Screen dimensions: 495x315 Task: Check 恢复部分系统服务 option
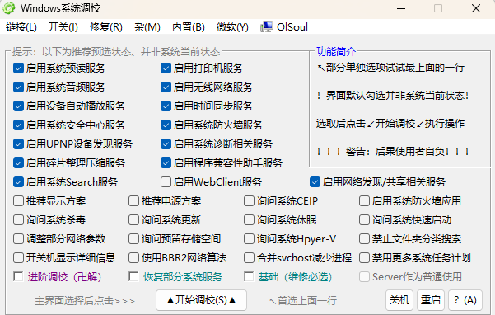click(x=133, y=277)
